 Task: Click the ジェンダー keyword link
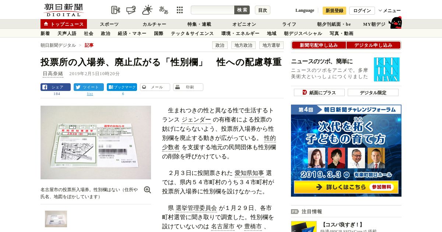click(x=196, y=120)
